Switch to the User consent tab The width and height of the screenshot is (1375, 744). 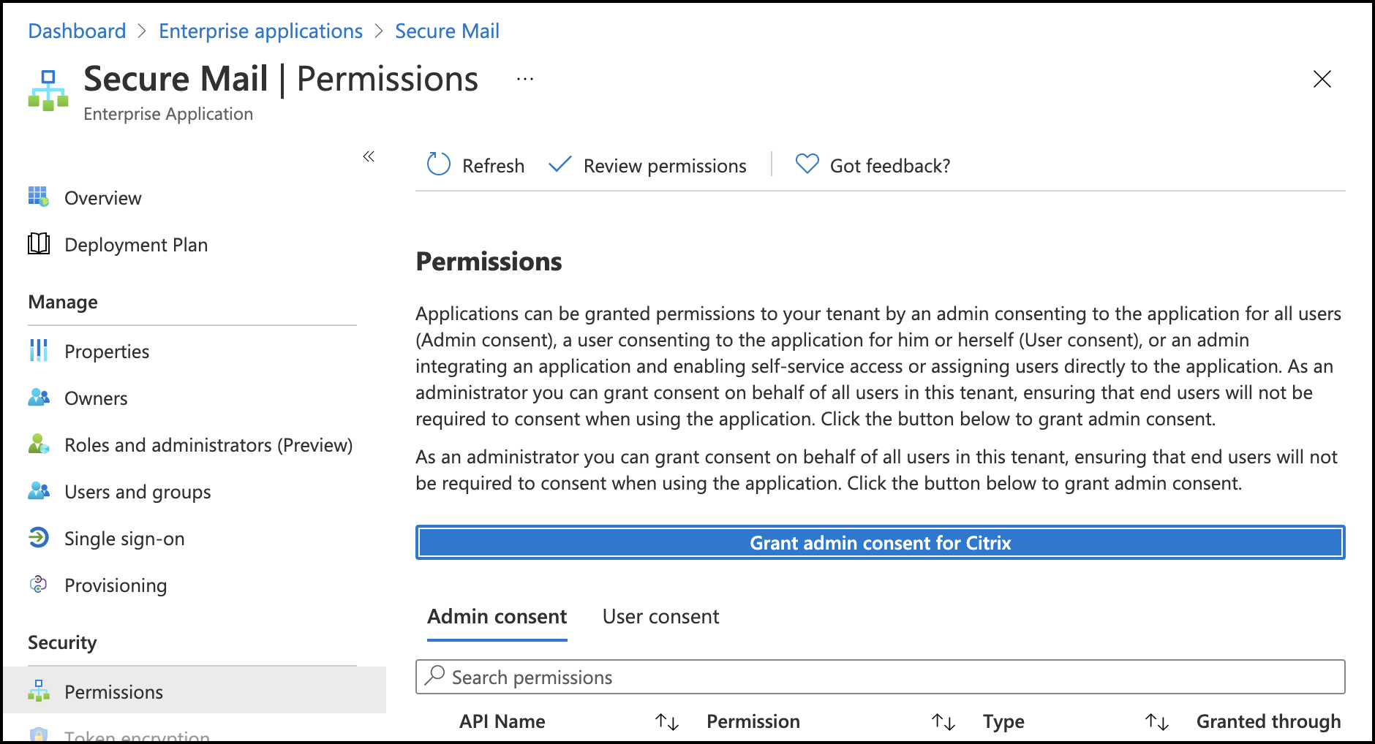tap(660, 617)
